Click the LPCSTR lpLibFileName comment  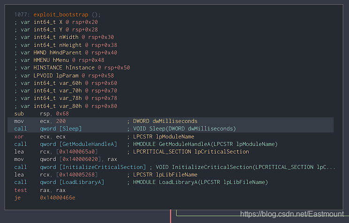click(162, 175)
